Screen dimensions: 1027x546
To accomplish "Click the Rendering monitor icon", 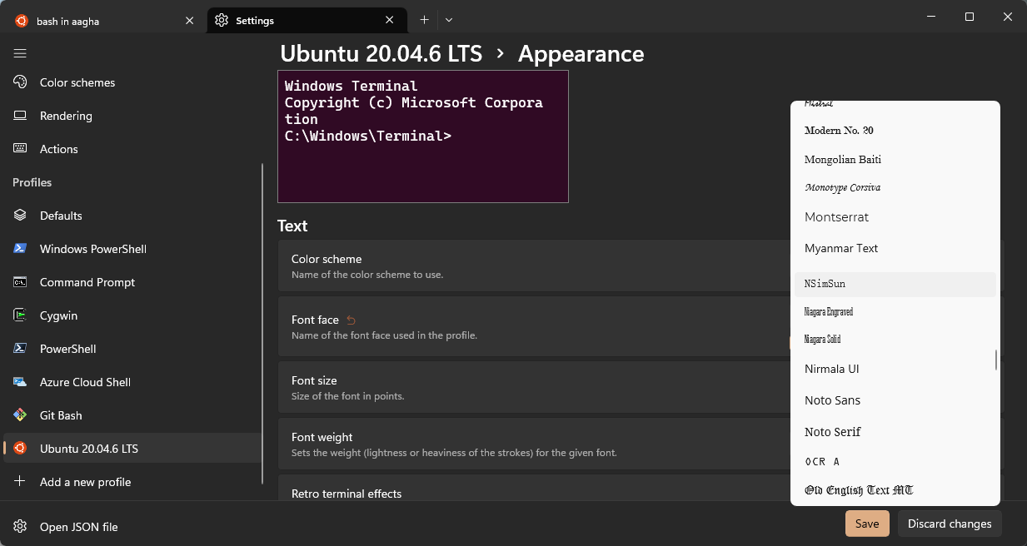I will click(x=20, y=116).
